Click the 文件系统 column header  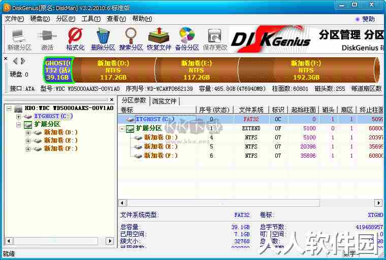pos(251,110)
